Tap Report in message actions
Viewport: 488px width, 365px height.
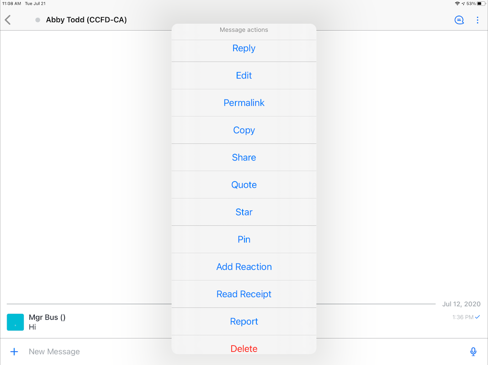point(244,322)
